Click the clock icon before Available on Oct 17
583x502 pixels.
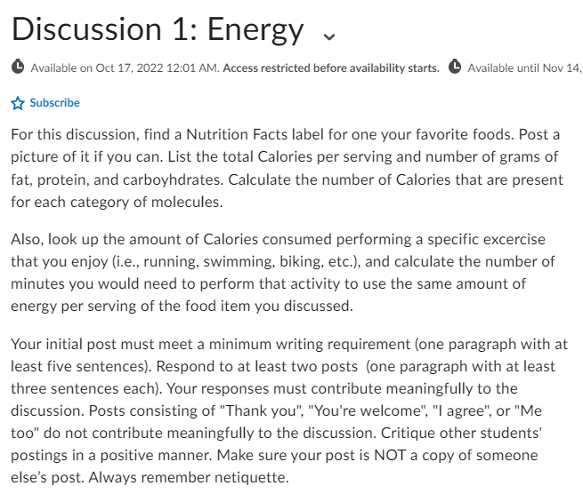[18, 68]
